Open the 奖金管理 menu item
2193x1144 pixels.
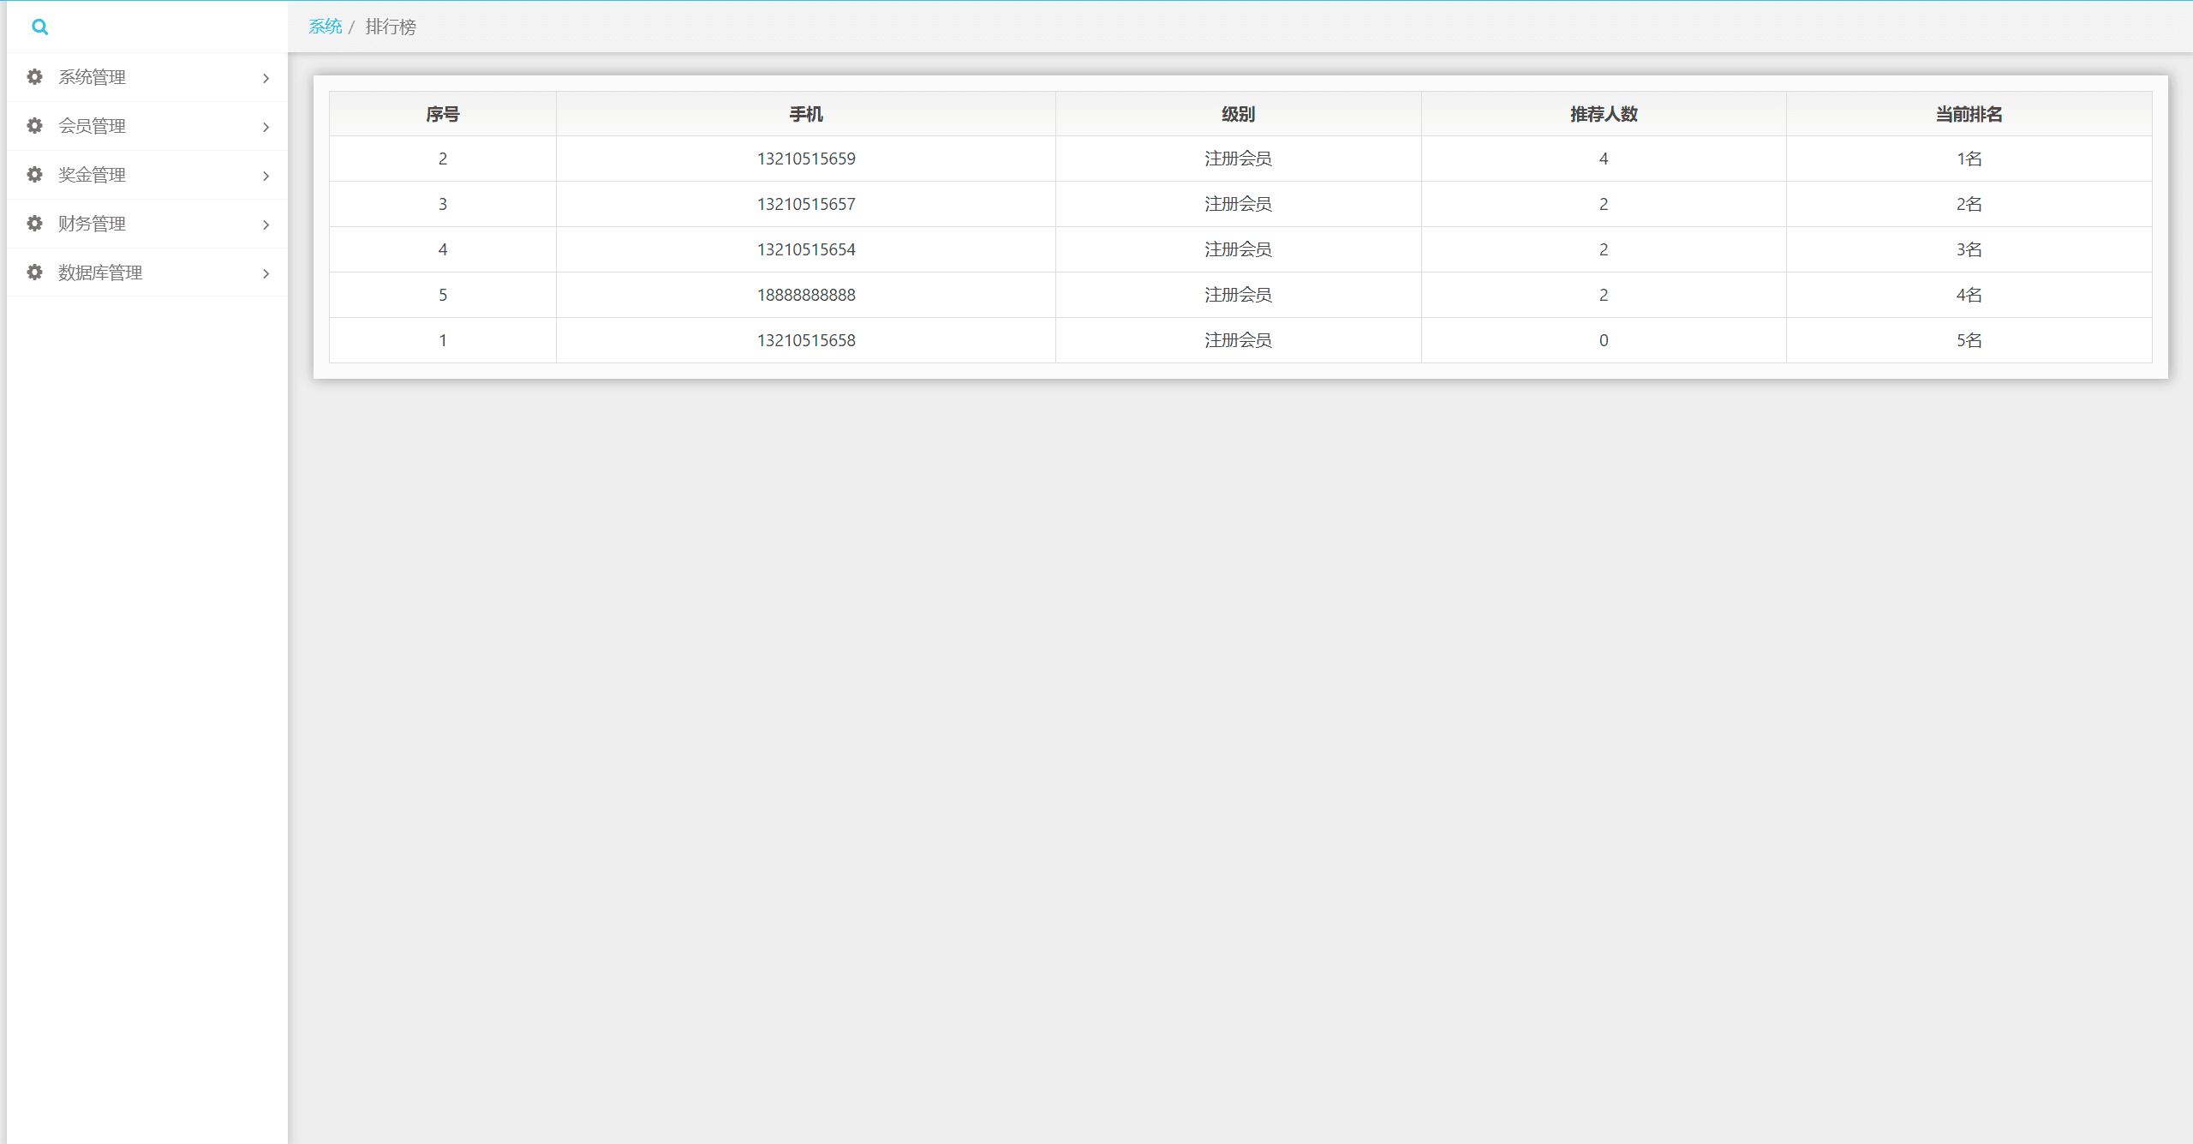pos(147,175)
